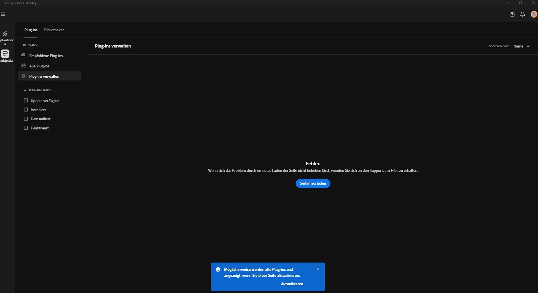
Task: Restore the Creative Cloud window
Action: coord(520,3)
